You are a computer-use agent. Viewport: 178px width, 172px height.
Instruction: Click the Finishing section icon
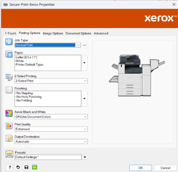(x=9, y=90)
